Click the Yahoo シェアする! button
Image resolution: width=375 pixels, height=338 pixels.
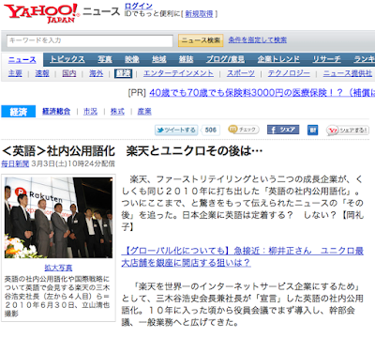tap(348, 131)
